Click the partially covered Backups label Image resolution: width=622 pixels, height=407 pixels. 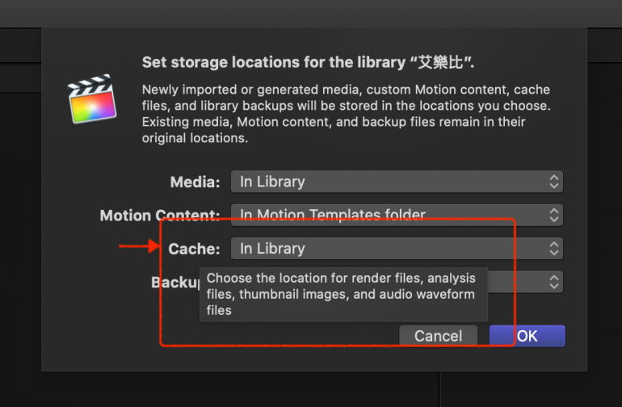175,282
